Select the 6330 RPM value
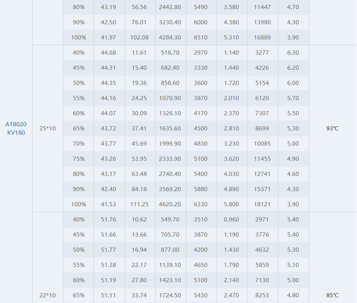 201,204
